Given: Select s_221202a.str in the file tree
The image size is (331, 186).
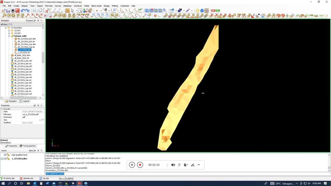Looking at the screenshot, I should pyautogui.click(x=24, y=52).
